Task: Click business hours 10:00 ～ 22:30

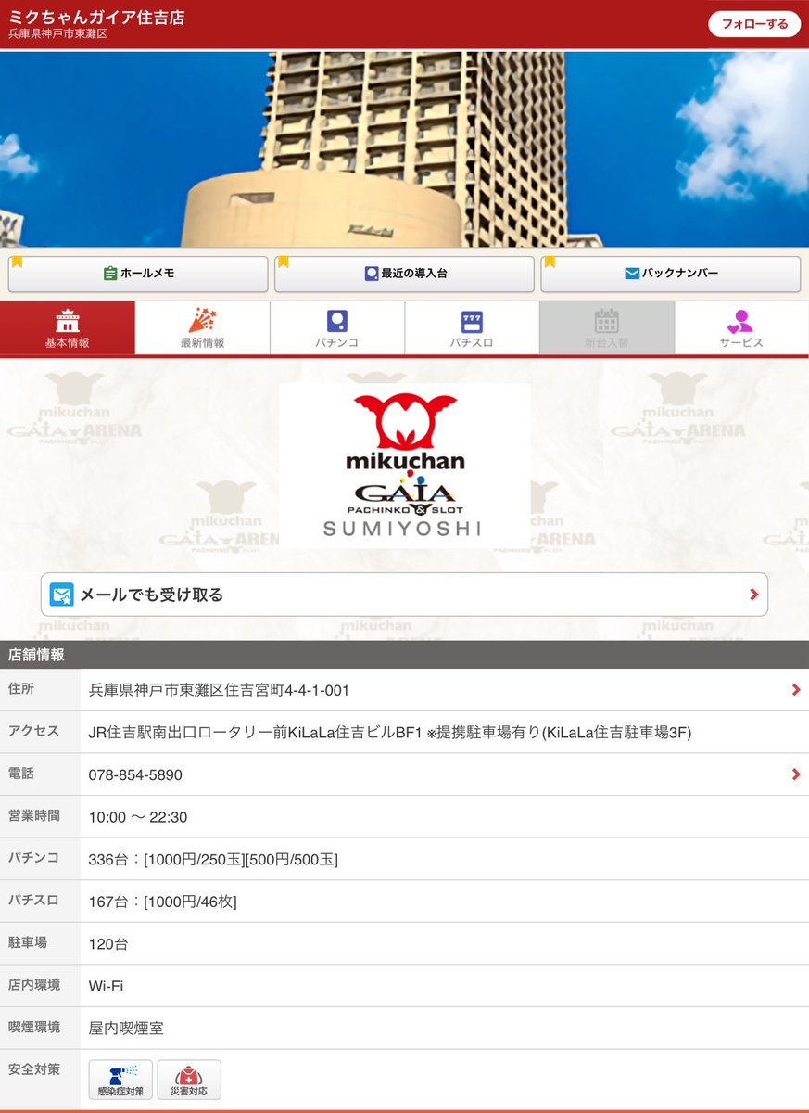Action: pos(138,817)
